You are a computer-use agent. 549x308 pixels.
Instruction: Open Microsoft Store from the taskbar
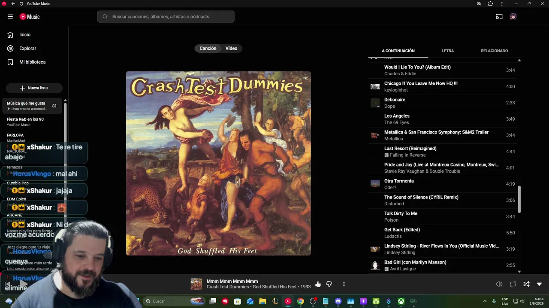click(x=237, y=301)
